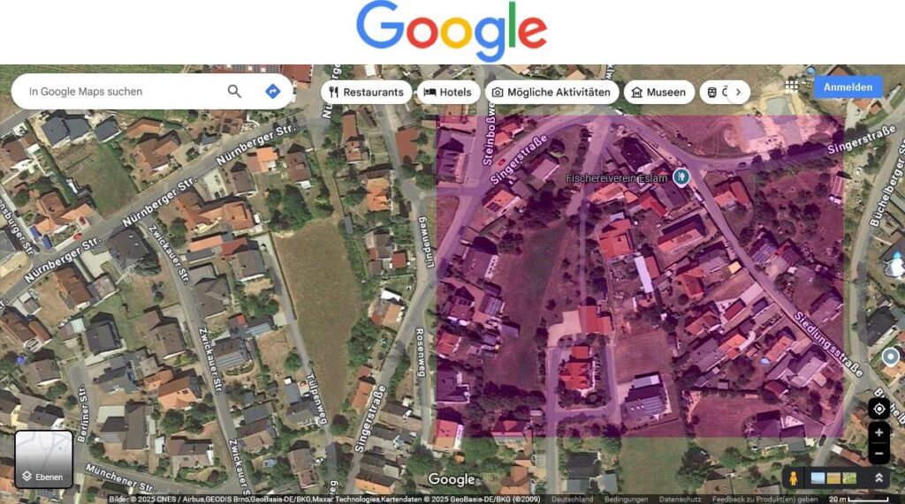Show more category chips with right chevron
The height and width of the screenshot is (504, 905).
click(x=738, y=93)
